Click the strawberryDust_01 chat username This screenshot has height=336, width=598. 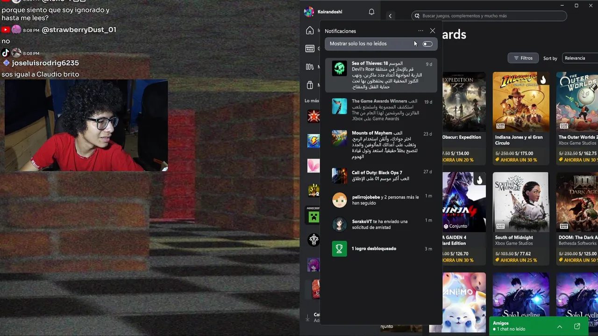[79, 30]
